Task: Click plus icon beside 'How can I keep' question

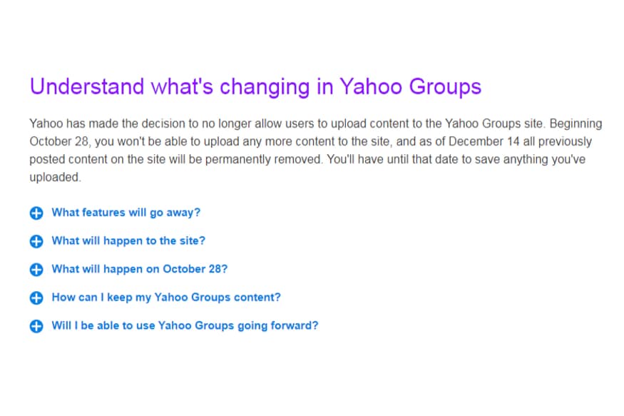Action: pyautogui.click(x=36, y=298)
